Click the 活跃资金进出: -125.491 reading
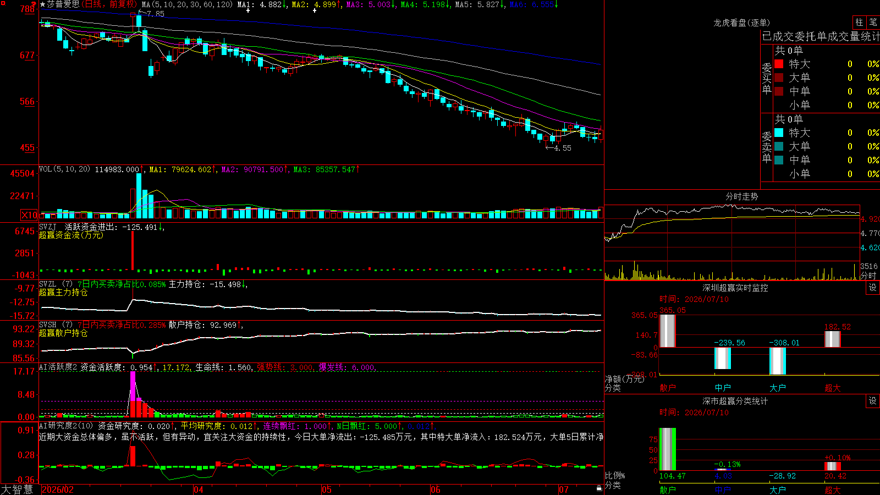This screenshot has height=495, width=880. pos(114,227)
